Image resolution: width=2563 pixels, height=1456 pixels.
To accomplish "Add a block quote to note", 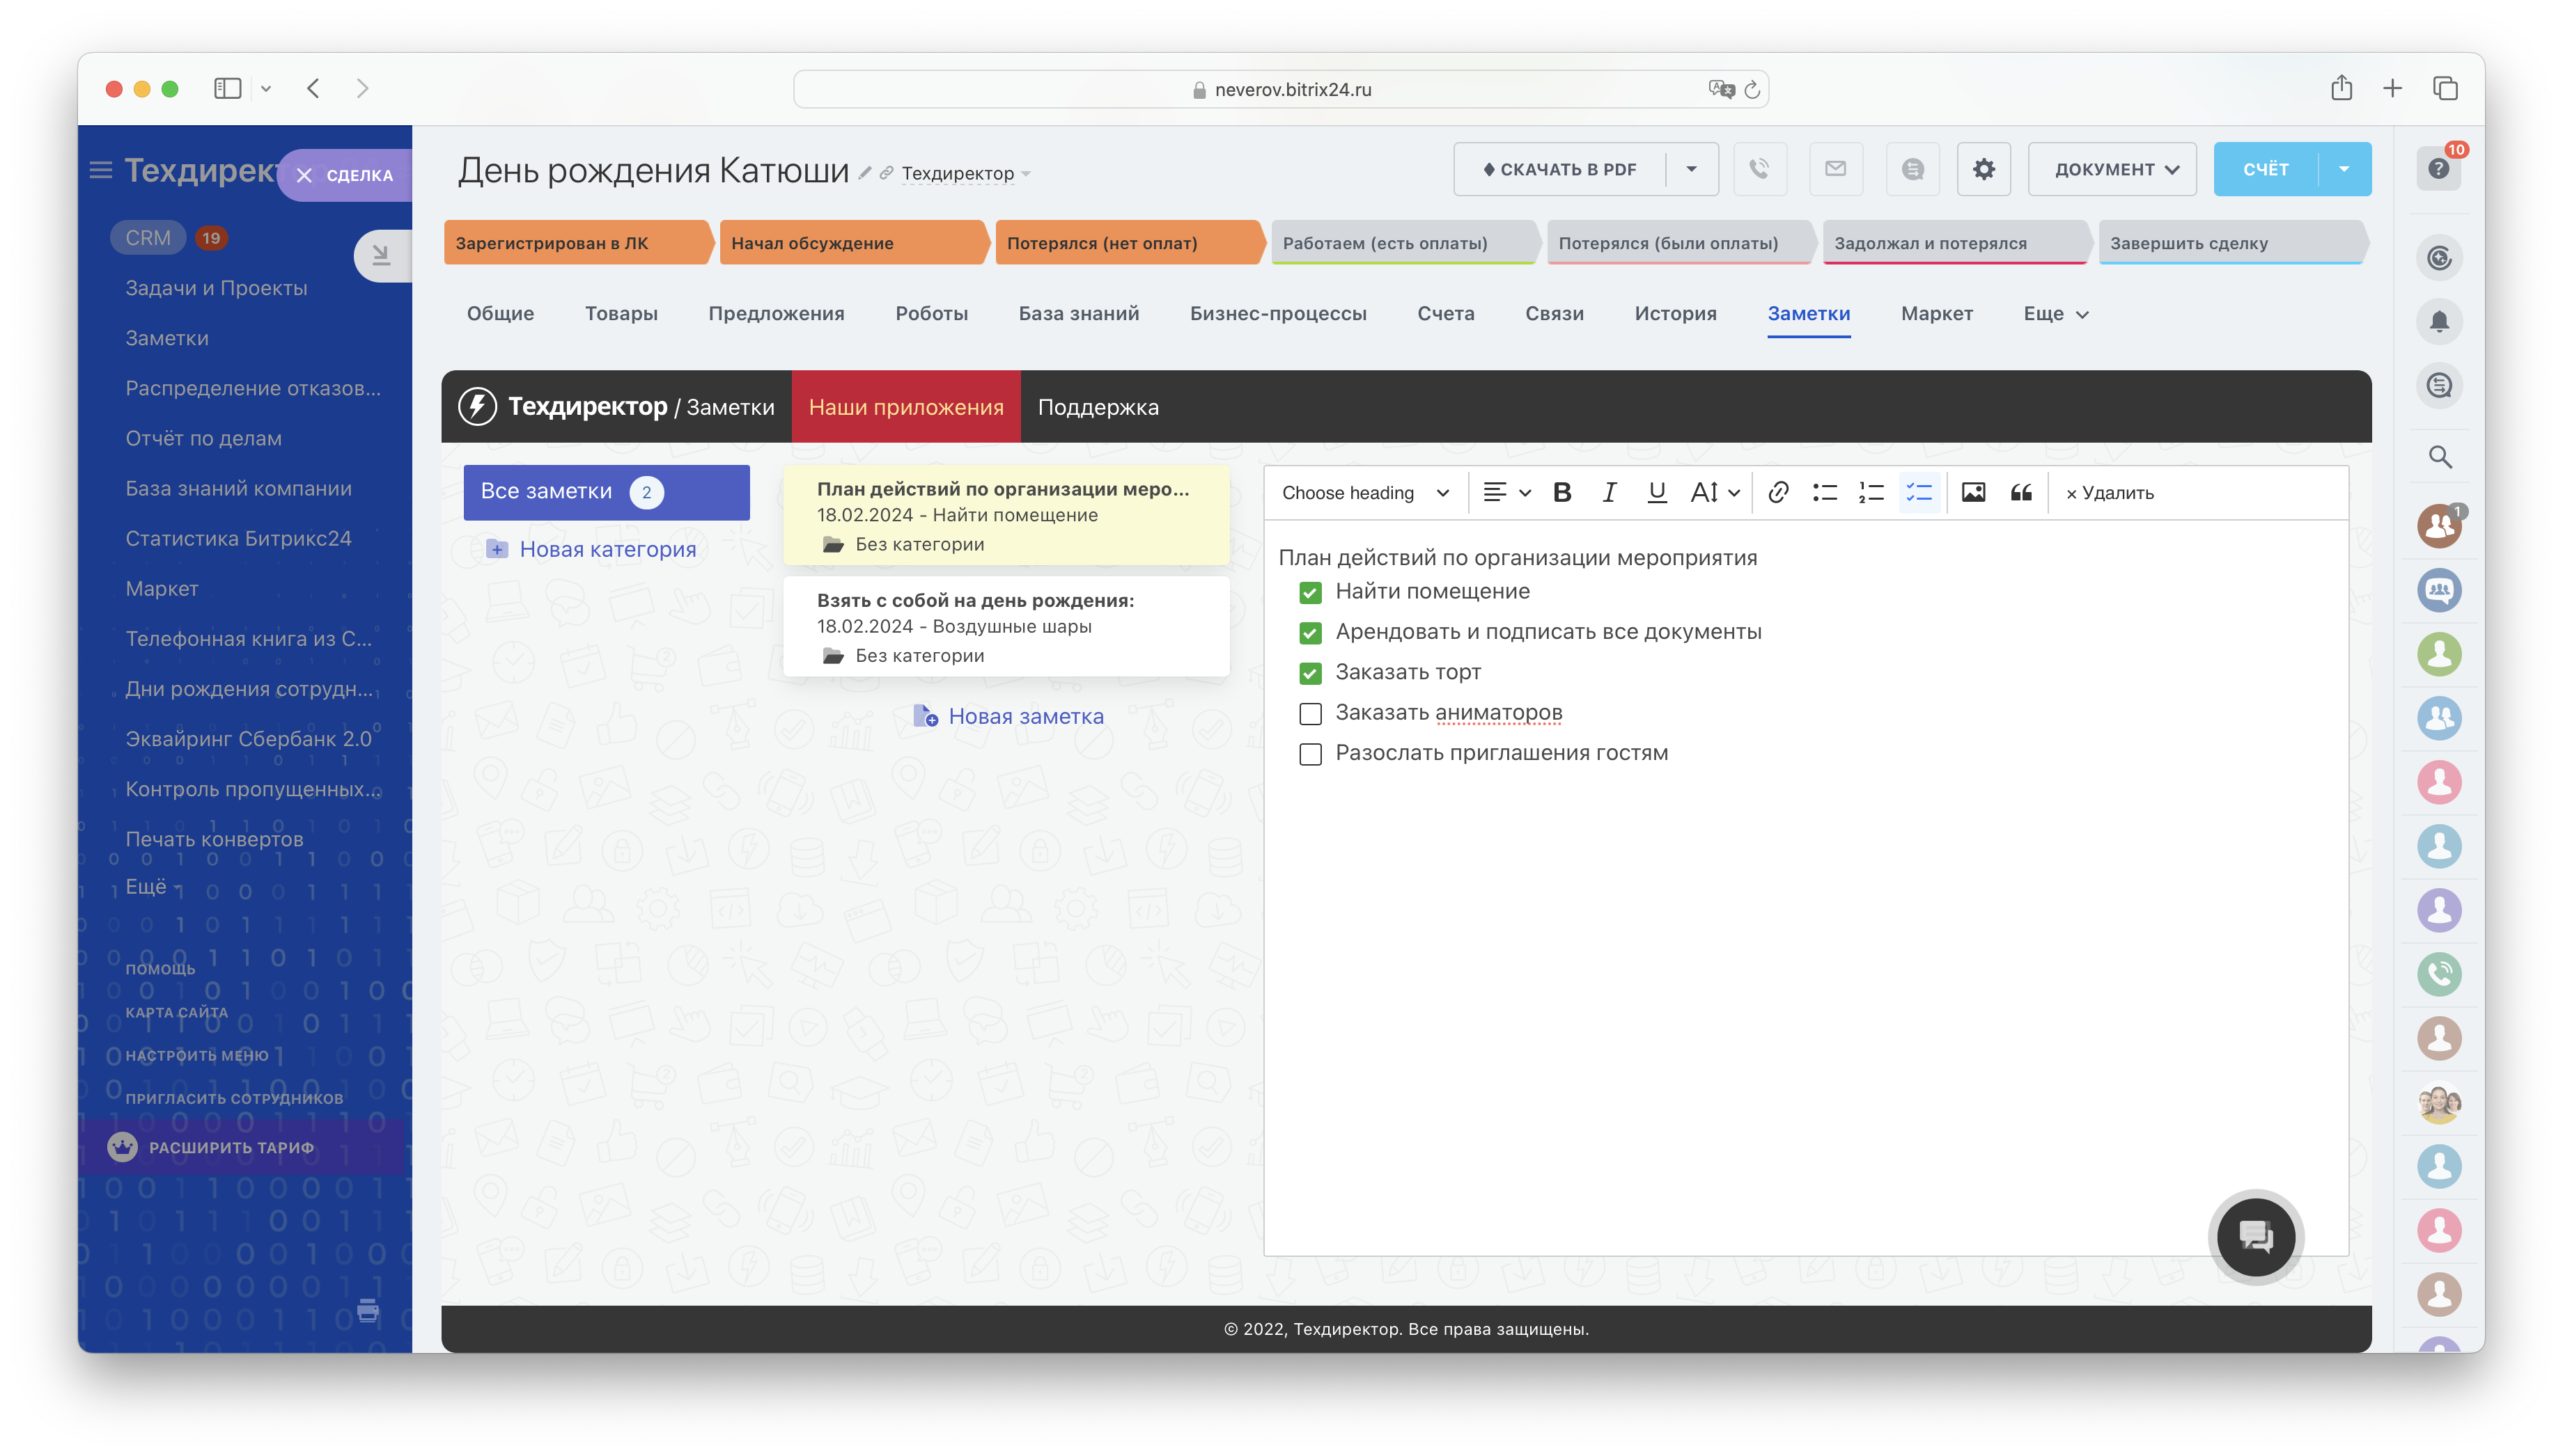I will coord(2020,492).
